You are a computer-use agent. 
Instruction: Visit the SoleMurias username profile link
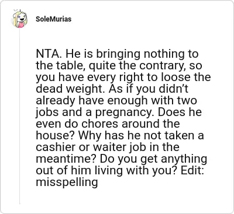[x=53, y=19]
